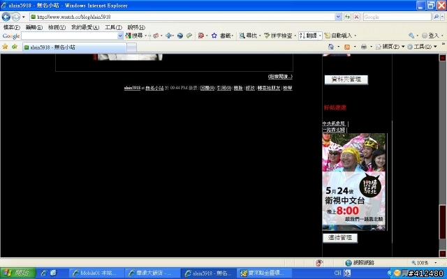The width and height of the screenshot is (447, 279).
Task: Open the 編輯(E) menu
Action: pyautogui.click(x=34, y=27)
